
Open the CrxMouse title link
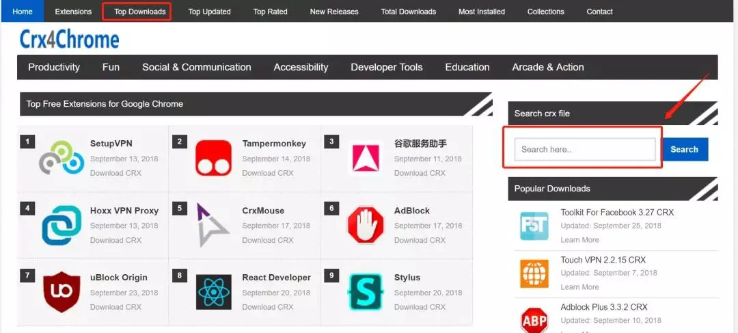[263, 211]
